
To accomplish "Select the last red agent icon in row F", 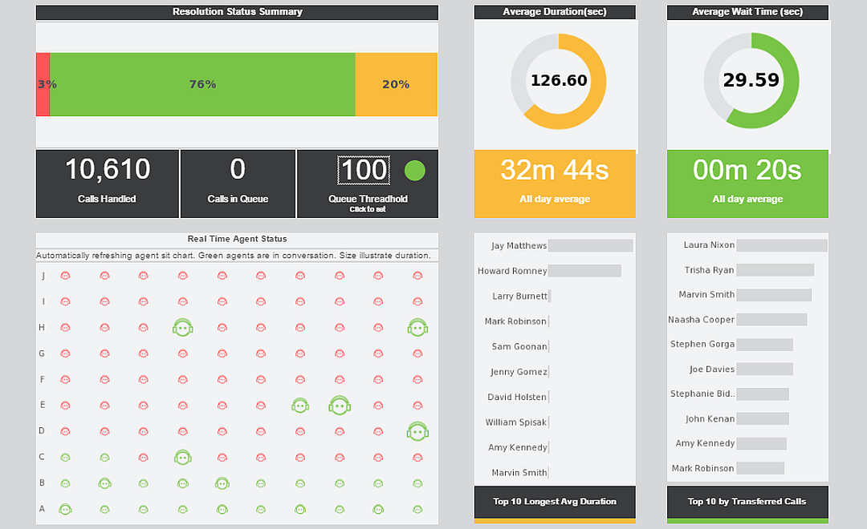I will click(417, 379).
